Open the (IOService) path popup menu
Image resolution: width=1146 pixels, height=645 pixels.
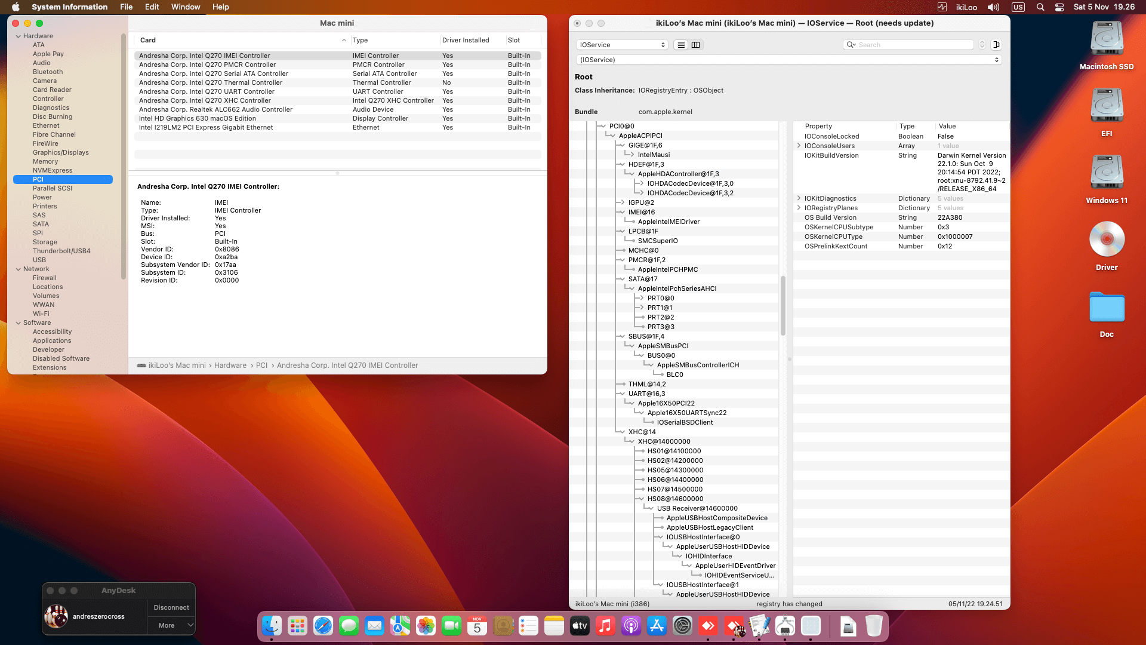(788, 60)
